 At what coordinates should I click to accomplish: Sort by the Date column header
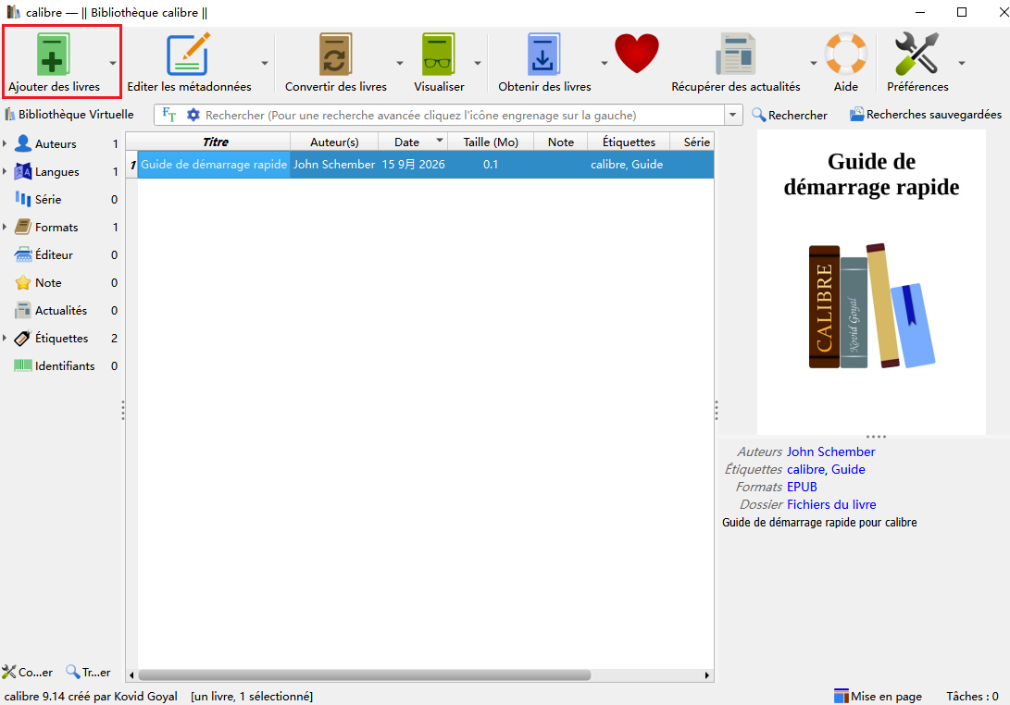click(412, 142)
